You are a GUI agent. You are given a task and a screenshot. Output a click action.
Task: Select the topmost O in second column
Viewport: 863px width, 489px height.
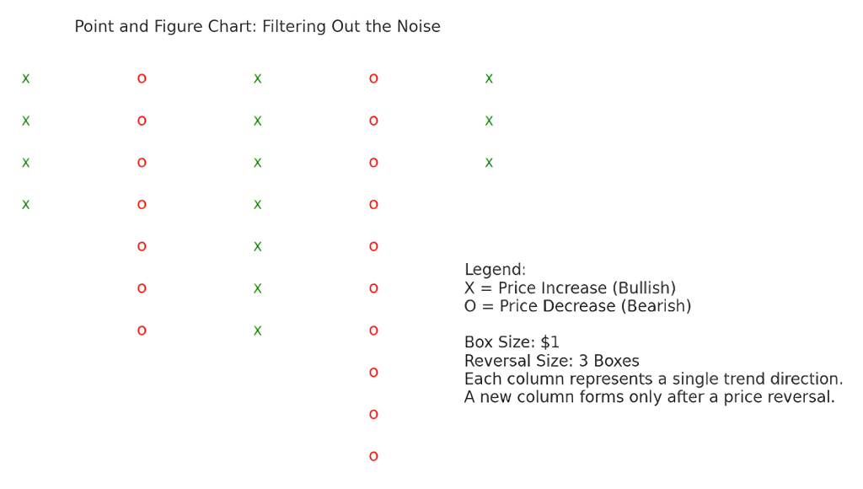point(142,78)
